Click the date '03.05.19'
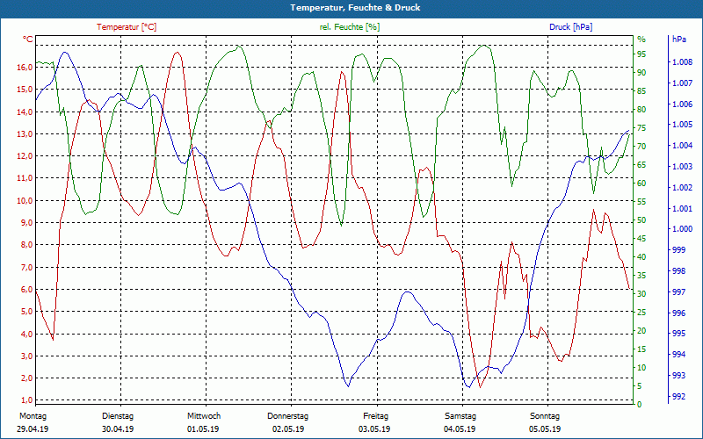Viewport: 703px width, 439px height. coord(374,429)
